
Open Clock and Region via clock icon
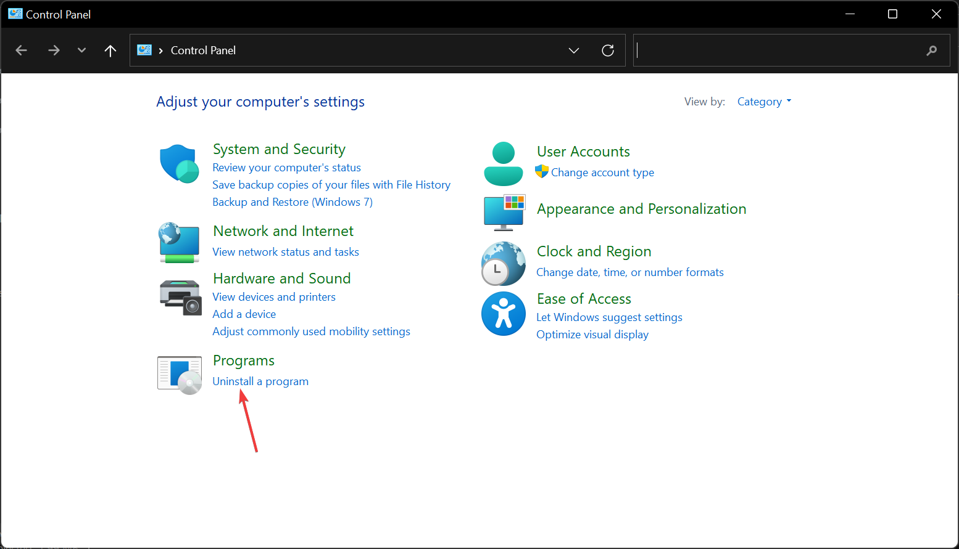click(x=503, y=264)
